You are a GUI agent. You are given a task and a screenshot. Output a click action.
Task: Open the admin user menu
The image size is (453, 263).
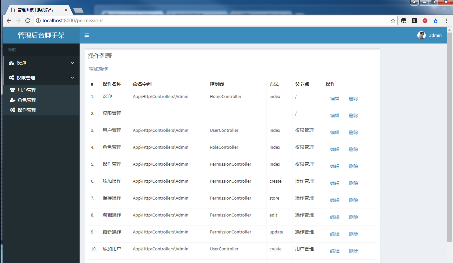(429, 35)
